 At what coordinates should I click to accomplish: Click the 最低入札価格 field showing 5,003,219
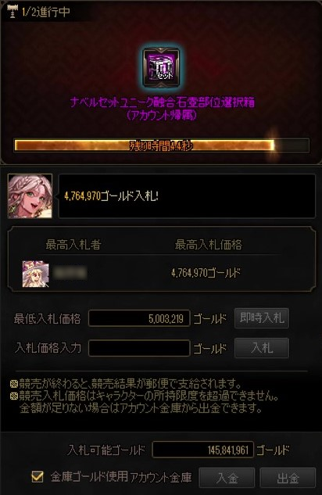click(139, 318)
